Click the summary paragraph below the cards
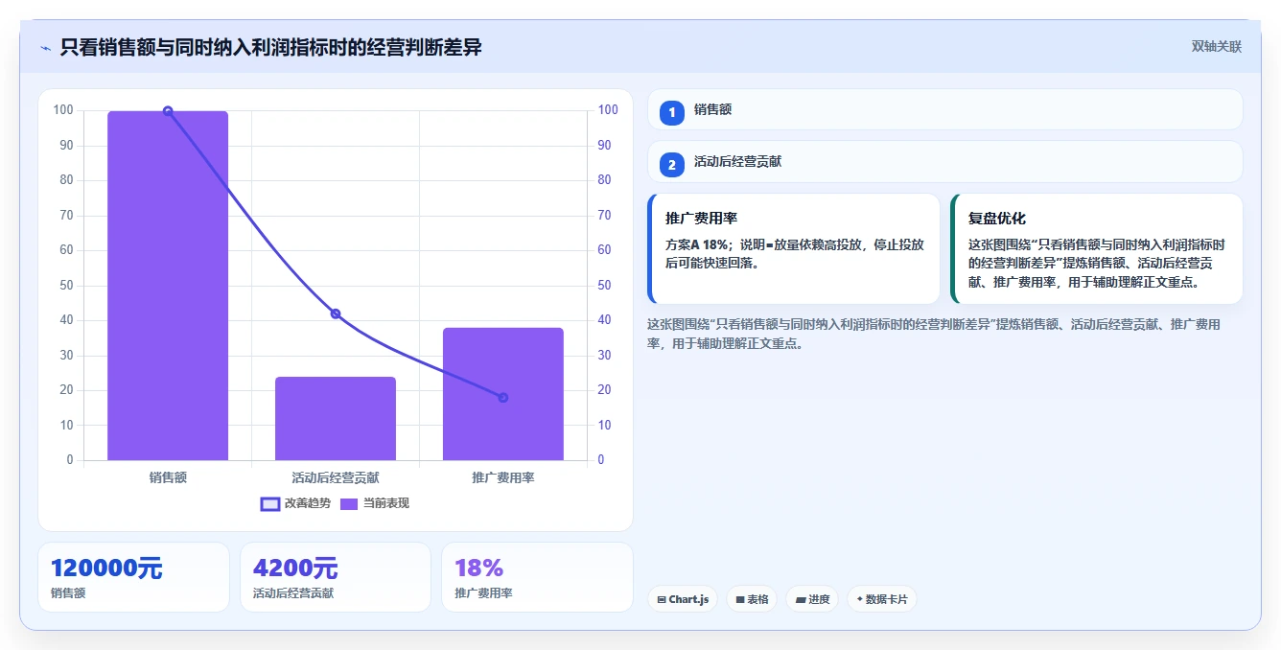 coord(935,334)
